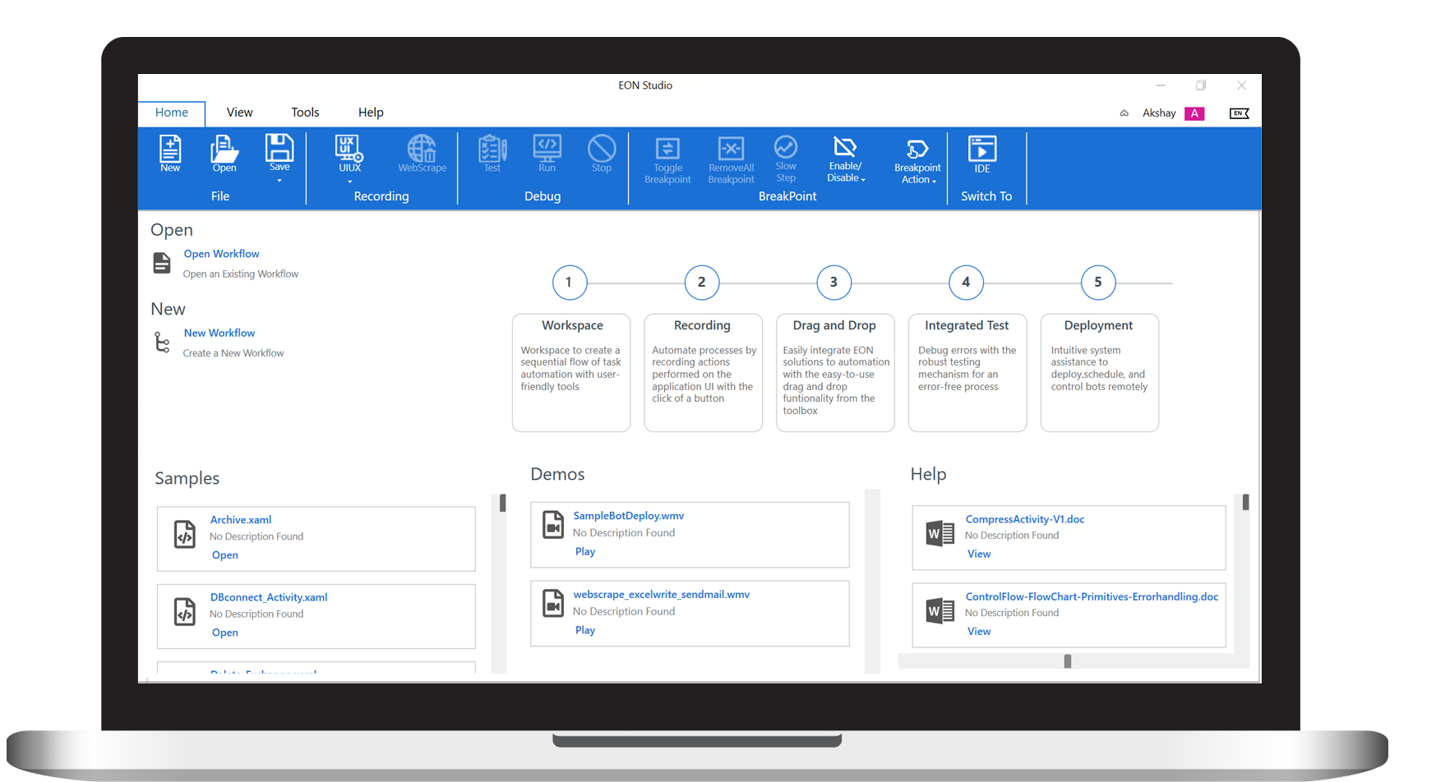Click the Test debug icon

point(492,153)
